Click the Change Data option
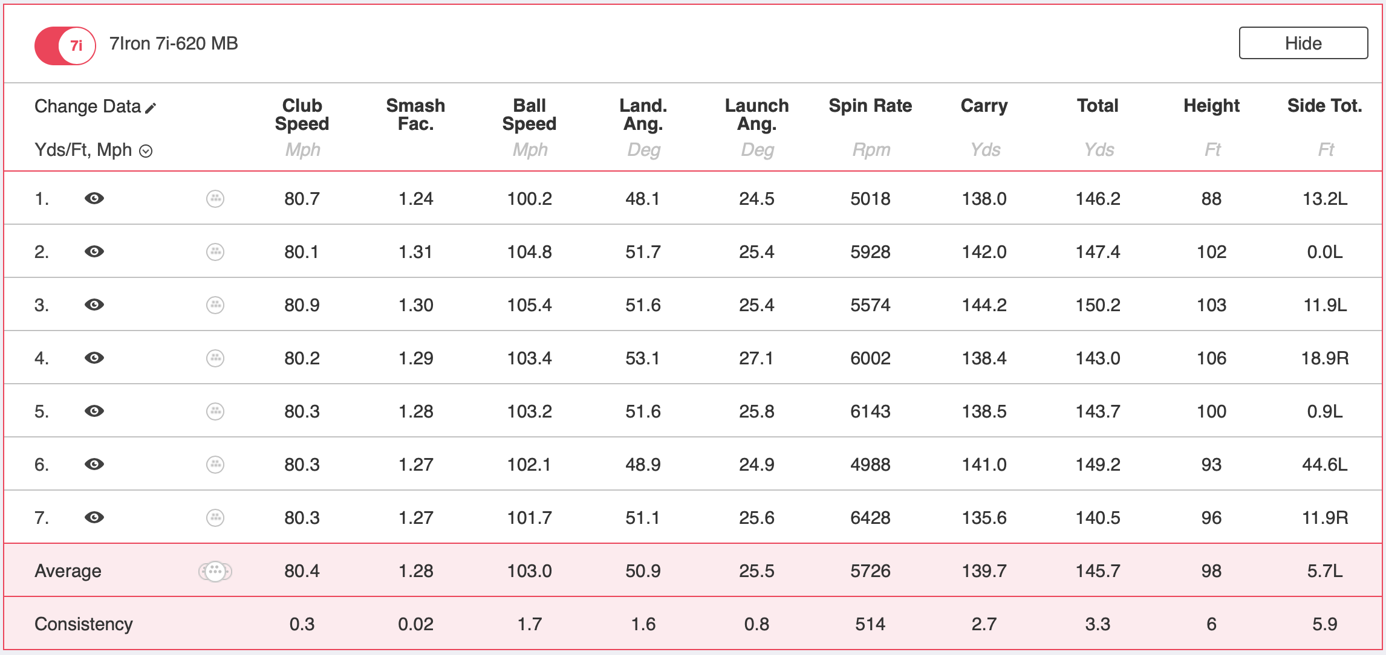The height and width of the screenshot is (655, 1386). (88, 106)
